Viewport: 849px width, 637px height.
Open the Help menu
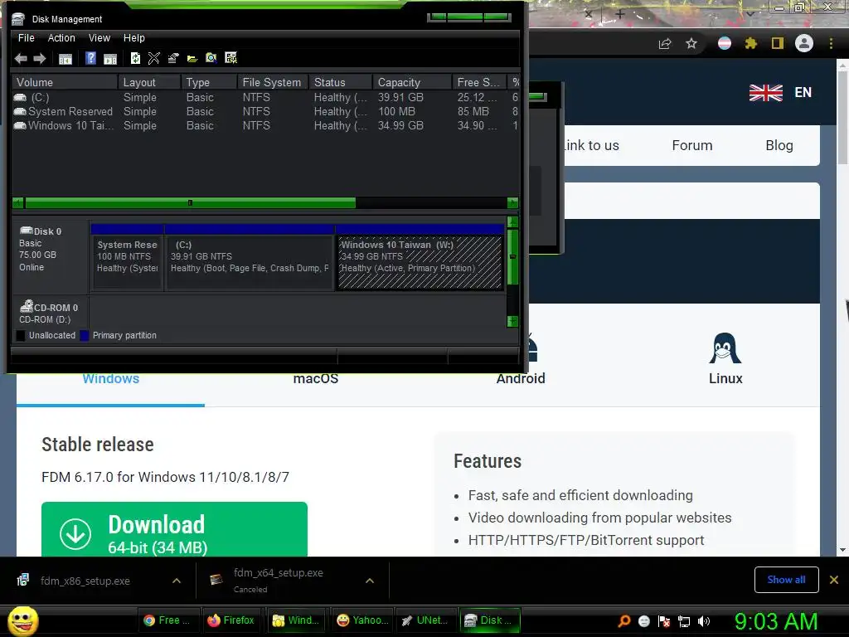pos(133,38)
